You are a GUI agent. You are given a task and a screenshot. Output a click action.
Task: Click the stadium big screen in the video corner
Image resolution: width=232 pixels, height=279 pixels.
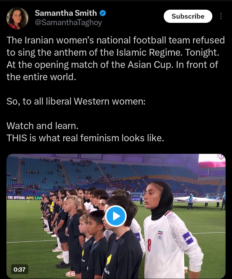click(x=212, y=161)
